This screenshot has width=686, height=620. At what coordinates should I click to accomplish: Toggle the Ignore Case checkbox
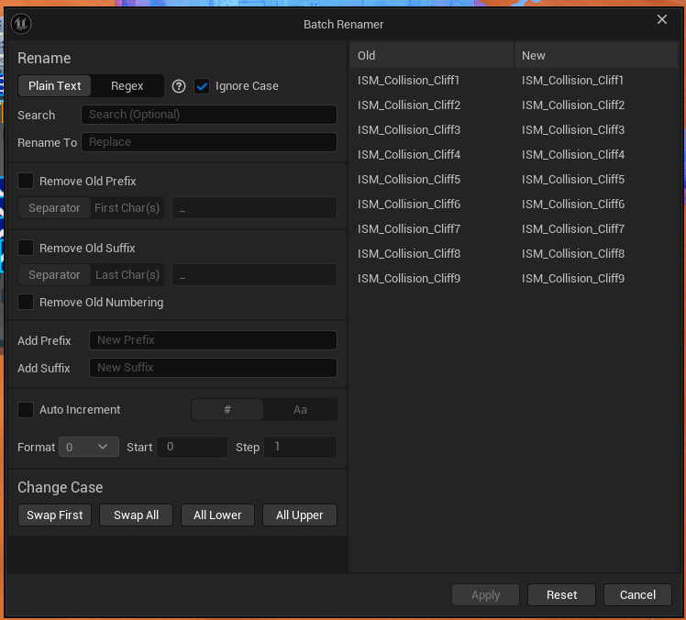click(x=202, y=86)
